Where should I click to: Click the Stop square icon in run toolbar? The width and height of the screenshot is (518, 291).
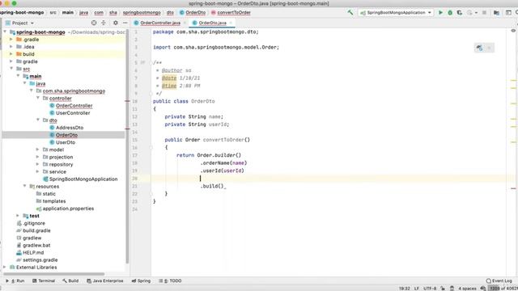point(484,13)
